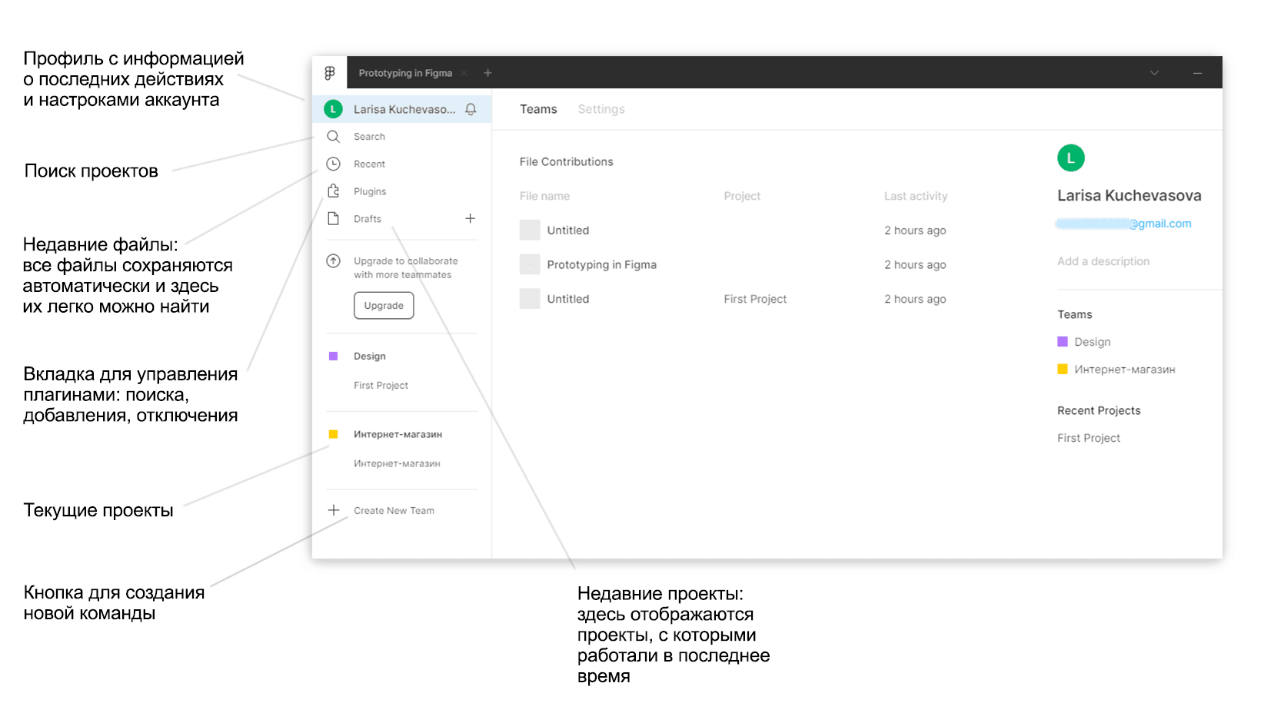Expand the title bar chevron dropdown
The width and height of the screenshot is (1261, 713).
(1154, 73)
